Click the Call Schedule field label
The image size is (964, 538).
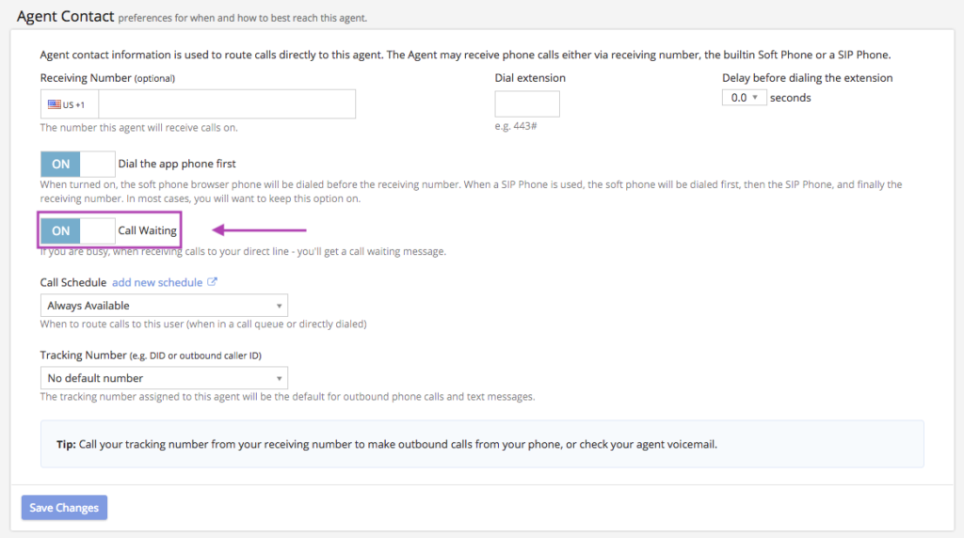click(x=72, y=282)
